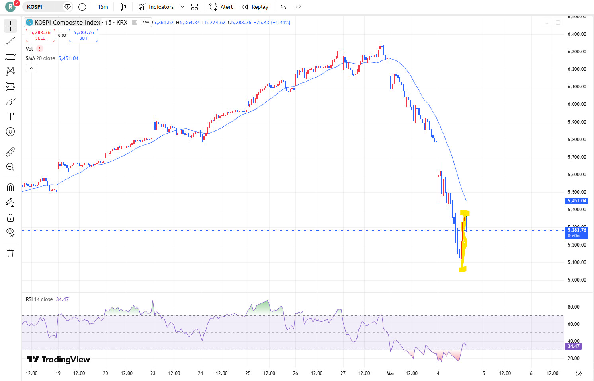This screenshot has height=381, width=594.
Task: Collapse the indicator legend with the caret
Action: point(31,68)
